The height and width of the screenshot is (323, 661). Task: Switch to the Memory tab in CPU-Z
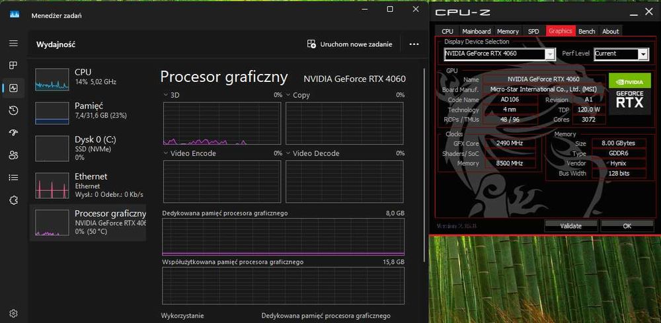(508, 31)
